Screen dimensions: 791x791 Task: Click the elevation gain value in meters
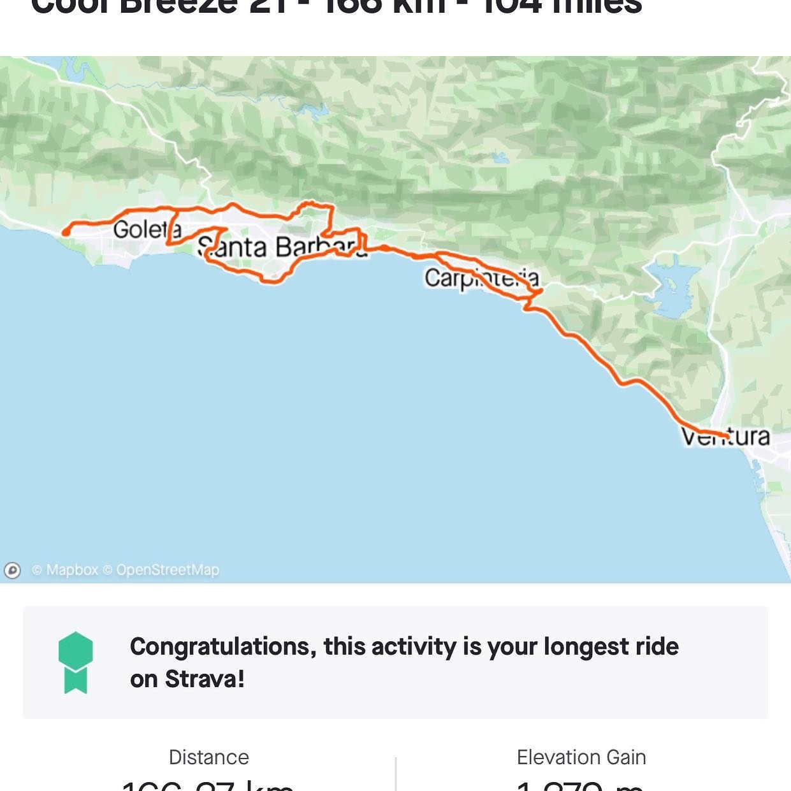coord(580,785)
